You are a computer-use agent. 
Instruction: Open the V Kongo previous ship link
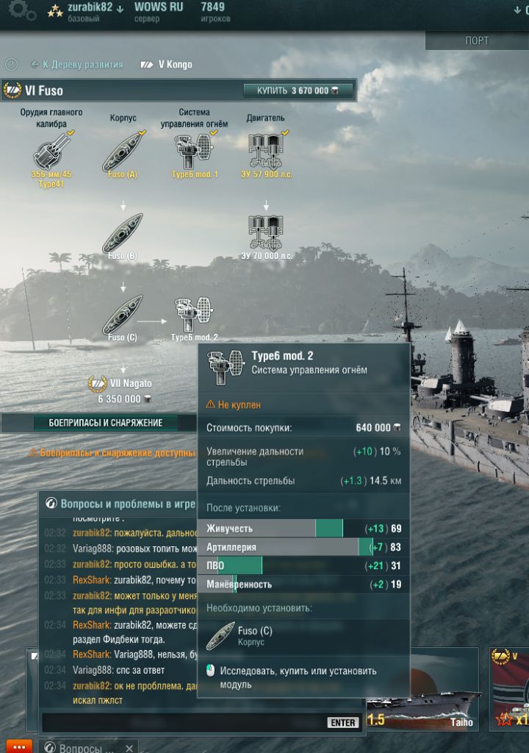[166, 65]
